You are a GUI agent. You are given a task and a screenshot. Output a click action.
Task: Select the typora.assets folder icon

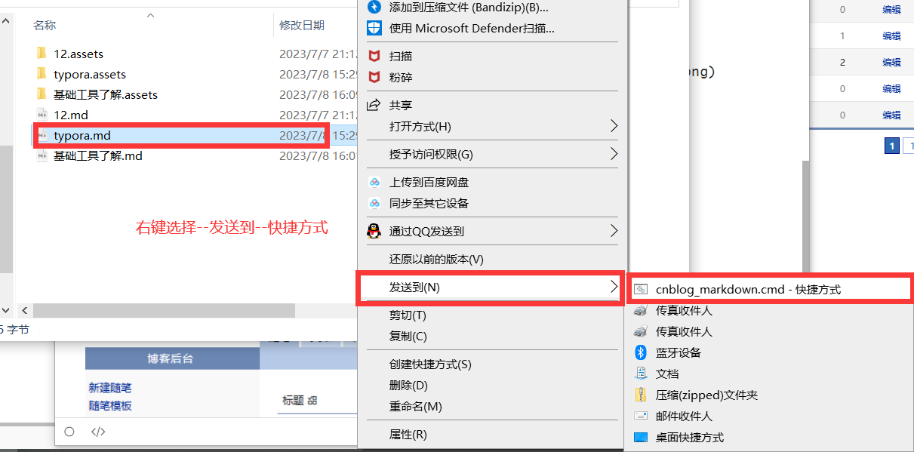click(42, 74)
